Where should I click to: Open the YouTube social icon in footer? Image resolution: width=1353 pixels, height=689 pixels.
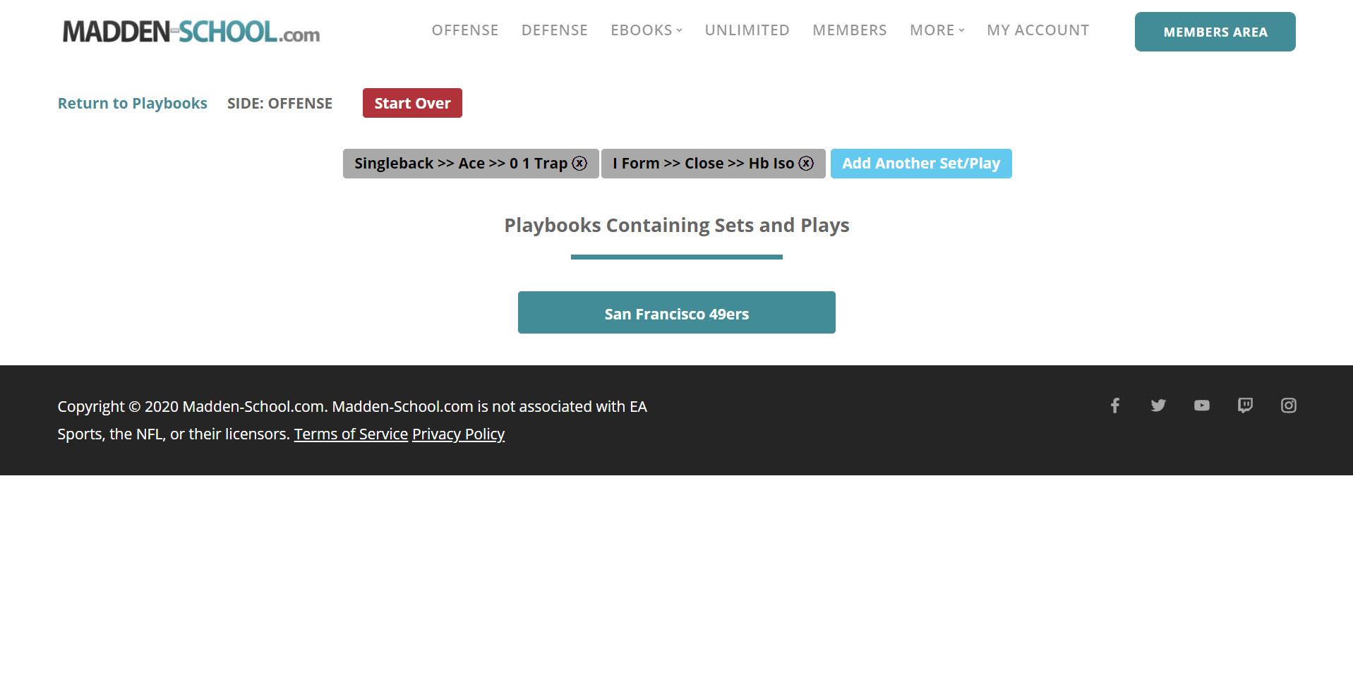[1202, 406]
